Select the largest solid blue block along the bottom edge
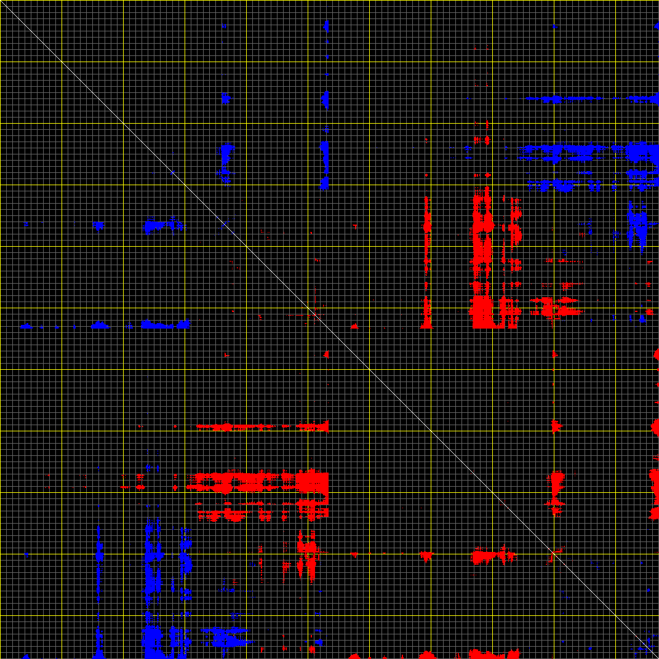Image resolution: width=659 pixels, height=659 pixels. pos(151,642)
